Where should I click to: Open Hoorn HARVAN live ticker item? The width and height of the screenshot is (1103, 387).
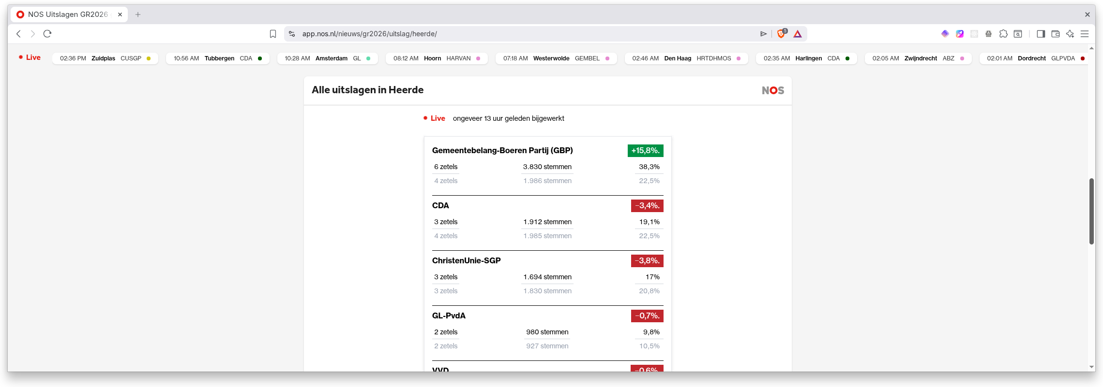pyautogui.click(x=437, y=58)
